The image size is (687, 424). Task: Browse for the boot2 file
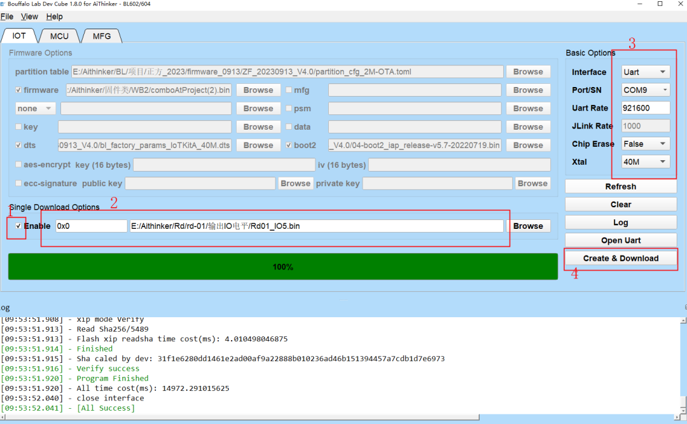pos(528,145)
